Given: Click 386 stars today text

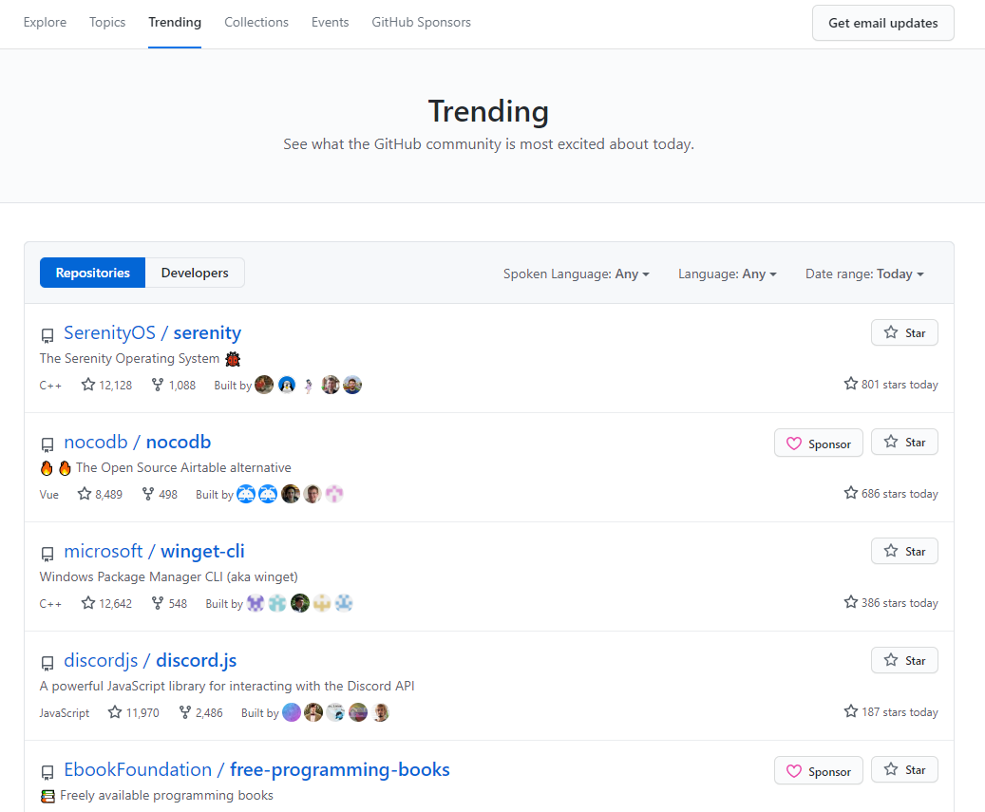Looking at the screenshot, I should (891, 602).
